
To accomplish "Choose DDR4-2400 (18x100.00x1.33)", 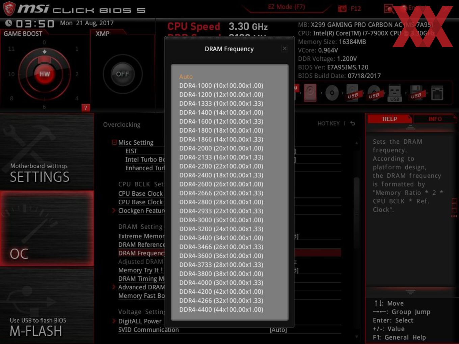I will pos(221,175).
